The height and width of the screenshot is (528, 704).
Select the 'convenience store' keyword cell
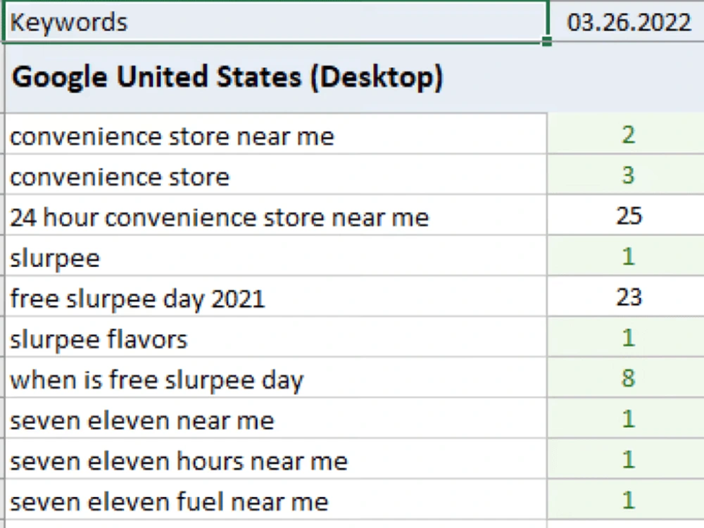[x=276, y=175]
